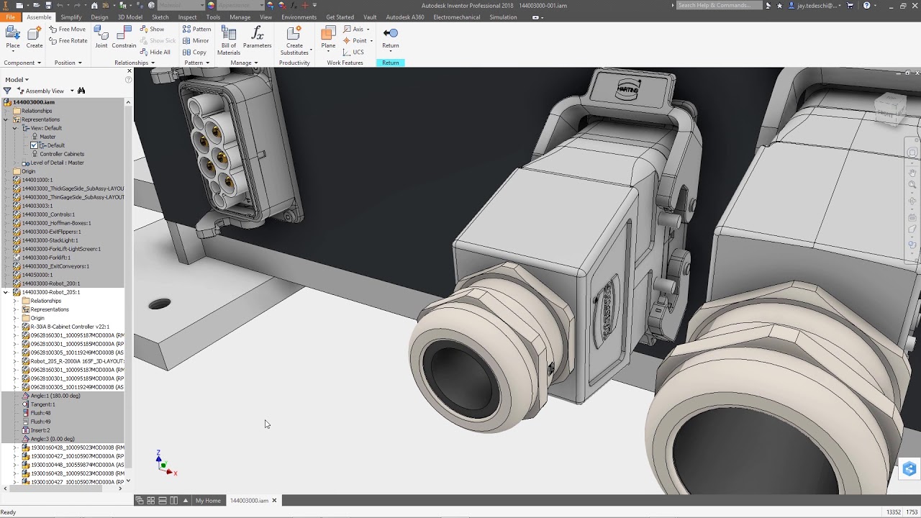Open the Assembly View dropdown
The image size is (921, 518).
[72, 91]
